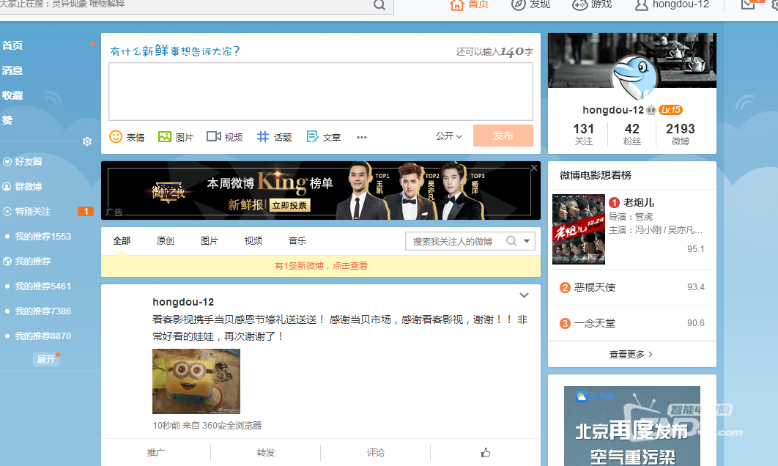This screenshot has height=466, width=778.
Task: Open 恶棍天使 in movie ranking
Action: coord(594,287)
